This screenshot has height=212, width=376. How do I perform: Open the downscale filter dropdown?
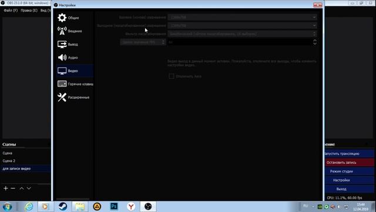coord(242,34)
